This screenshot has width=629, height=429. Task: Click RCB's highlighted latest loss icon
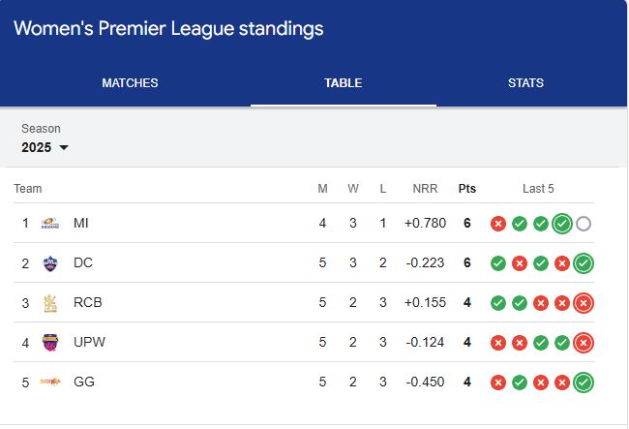584,303
